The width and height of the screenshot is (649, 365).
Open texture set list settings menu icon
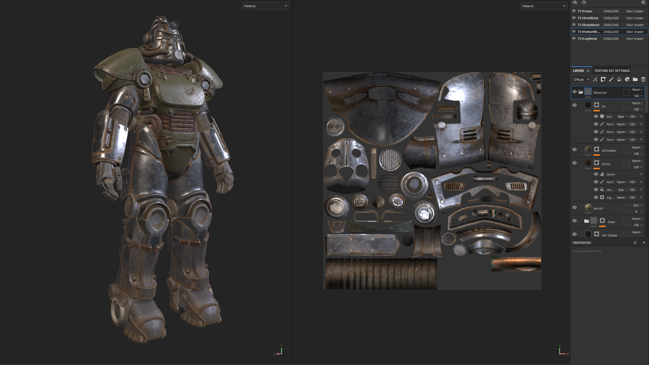pos(643,3)
